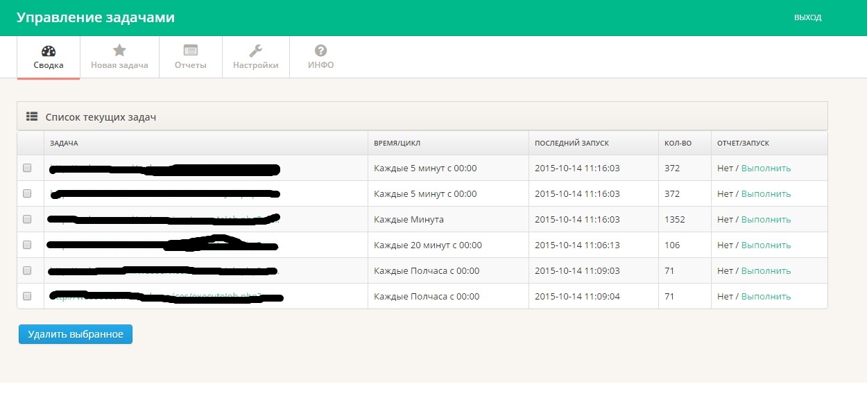Screen dimensions: 867x416
Task: Click ВЫХОД to log out
Action: [807, 17]
